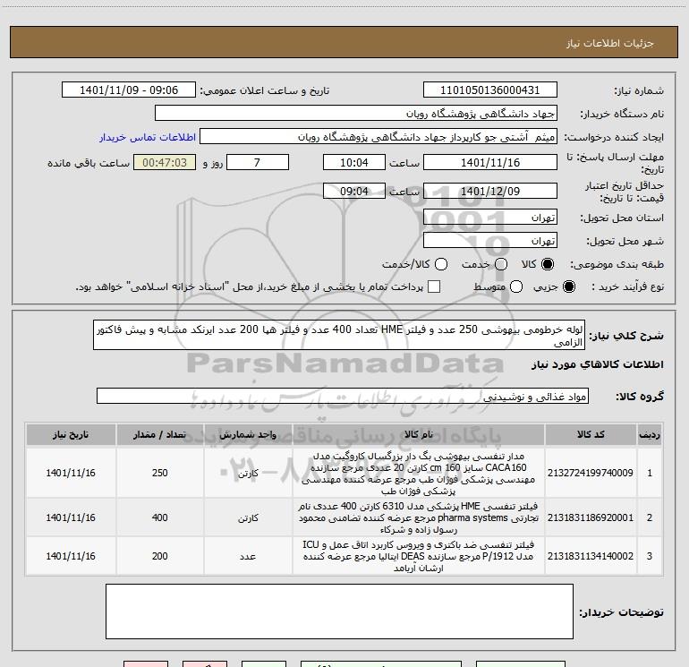Click unit عدد in row 3

pos(248,557)
